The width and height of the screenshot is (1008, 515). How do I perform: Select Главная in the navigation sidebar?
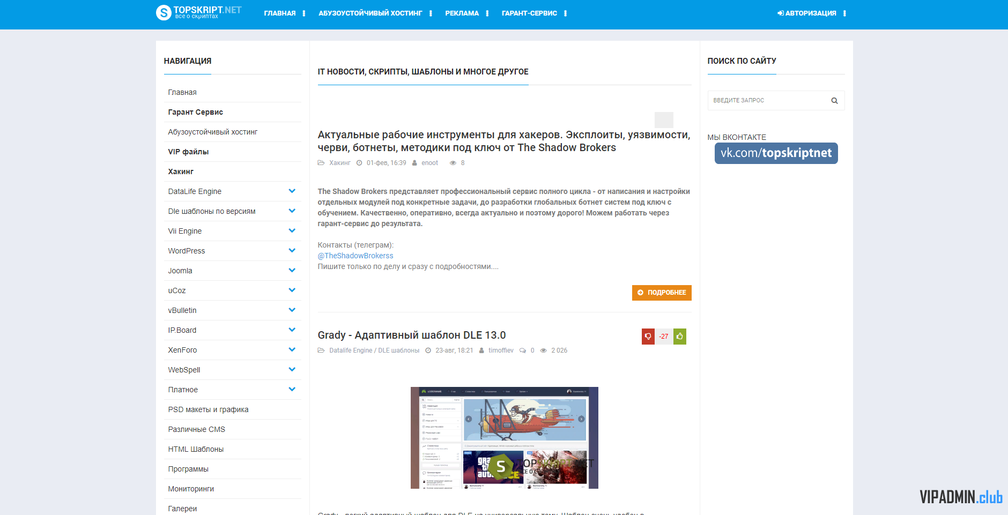[182, 92]
